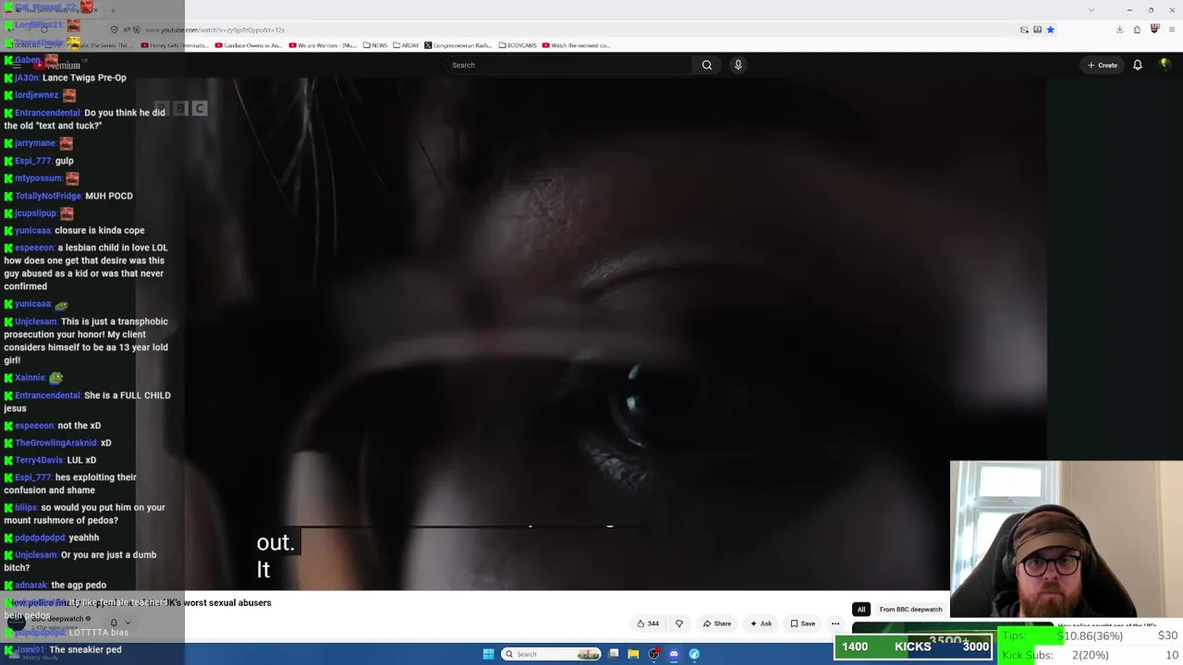Open the NEWS bookmarks folder
This screenshot has height=665, width=1183.
375,45
